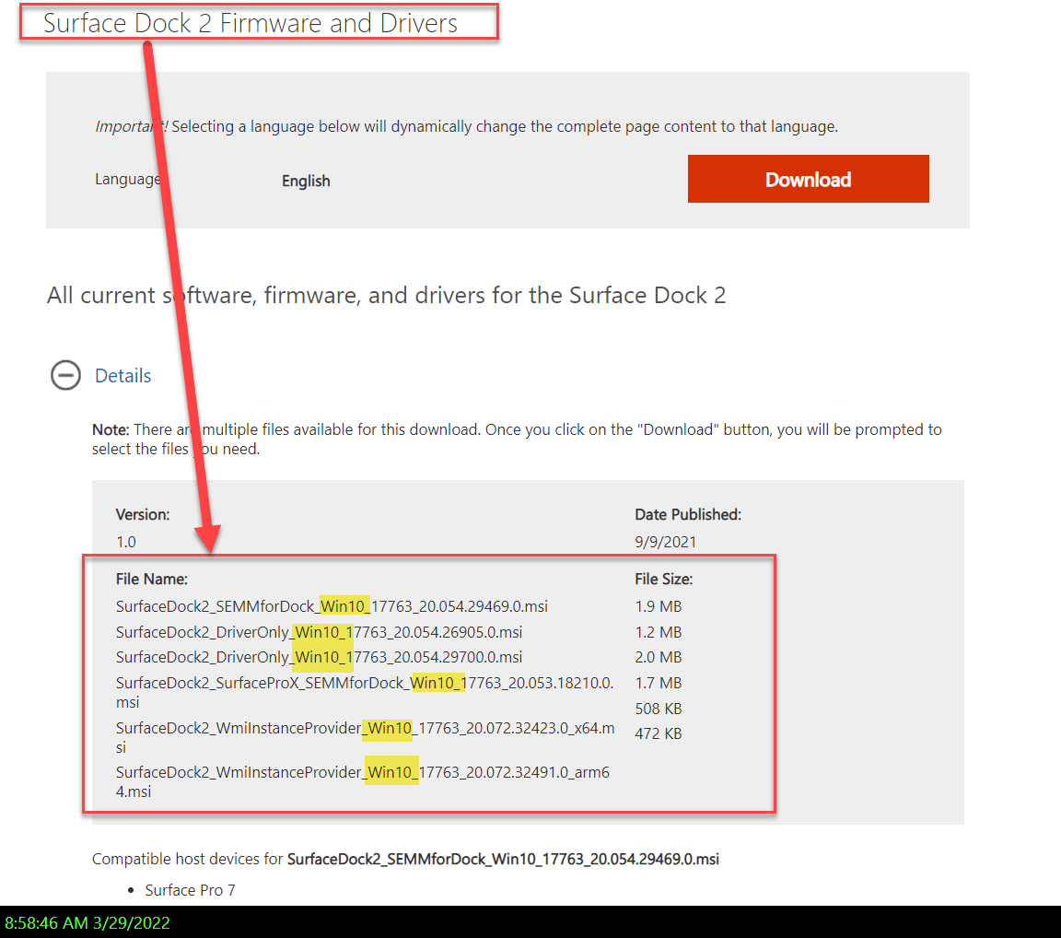Select the DriverOnly 20.054.26905.0.msi file name
This screenshot has height=938, width=1061.
pyautogui.click(x=319, y=631)
